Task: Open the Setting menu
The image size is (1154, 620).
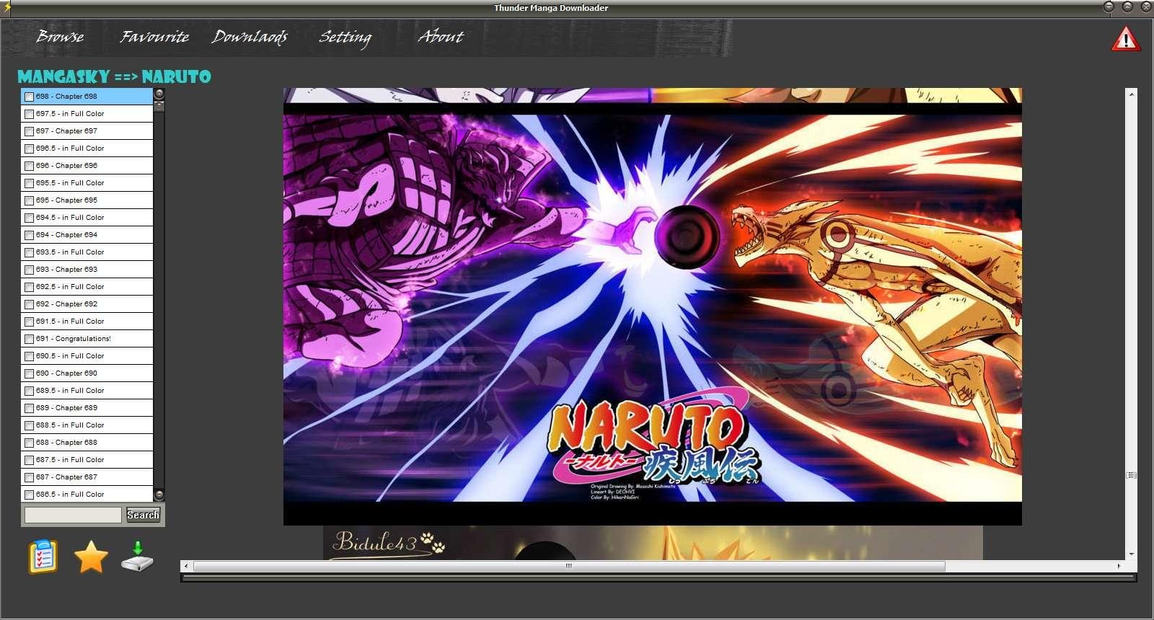Action: pyautogui.click(x=345, y=37)
